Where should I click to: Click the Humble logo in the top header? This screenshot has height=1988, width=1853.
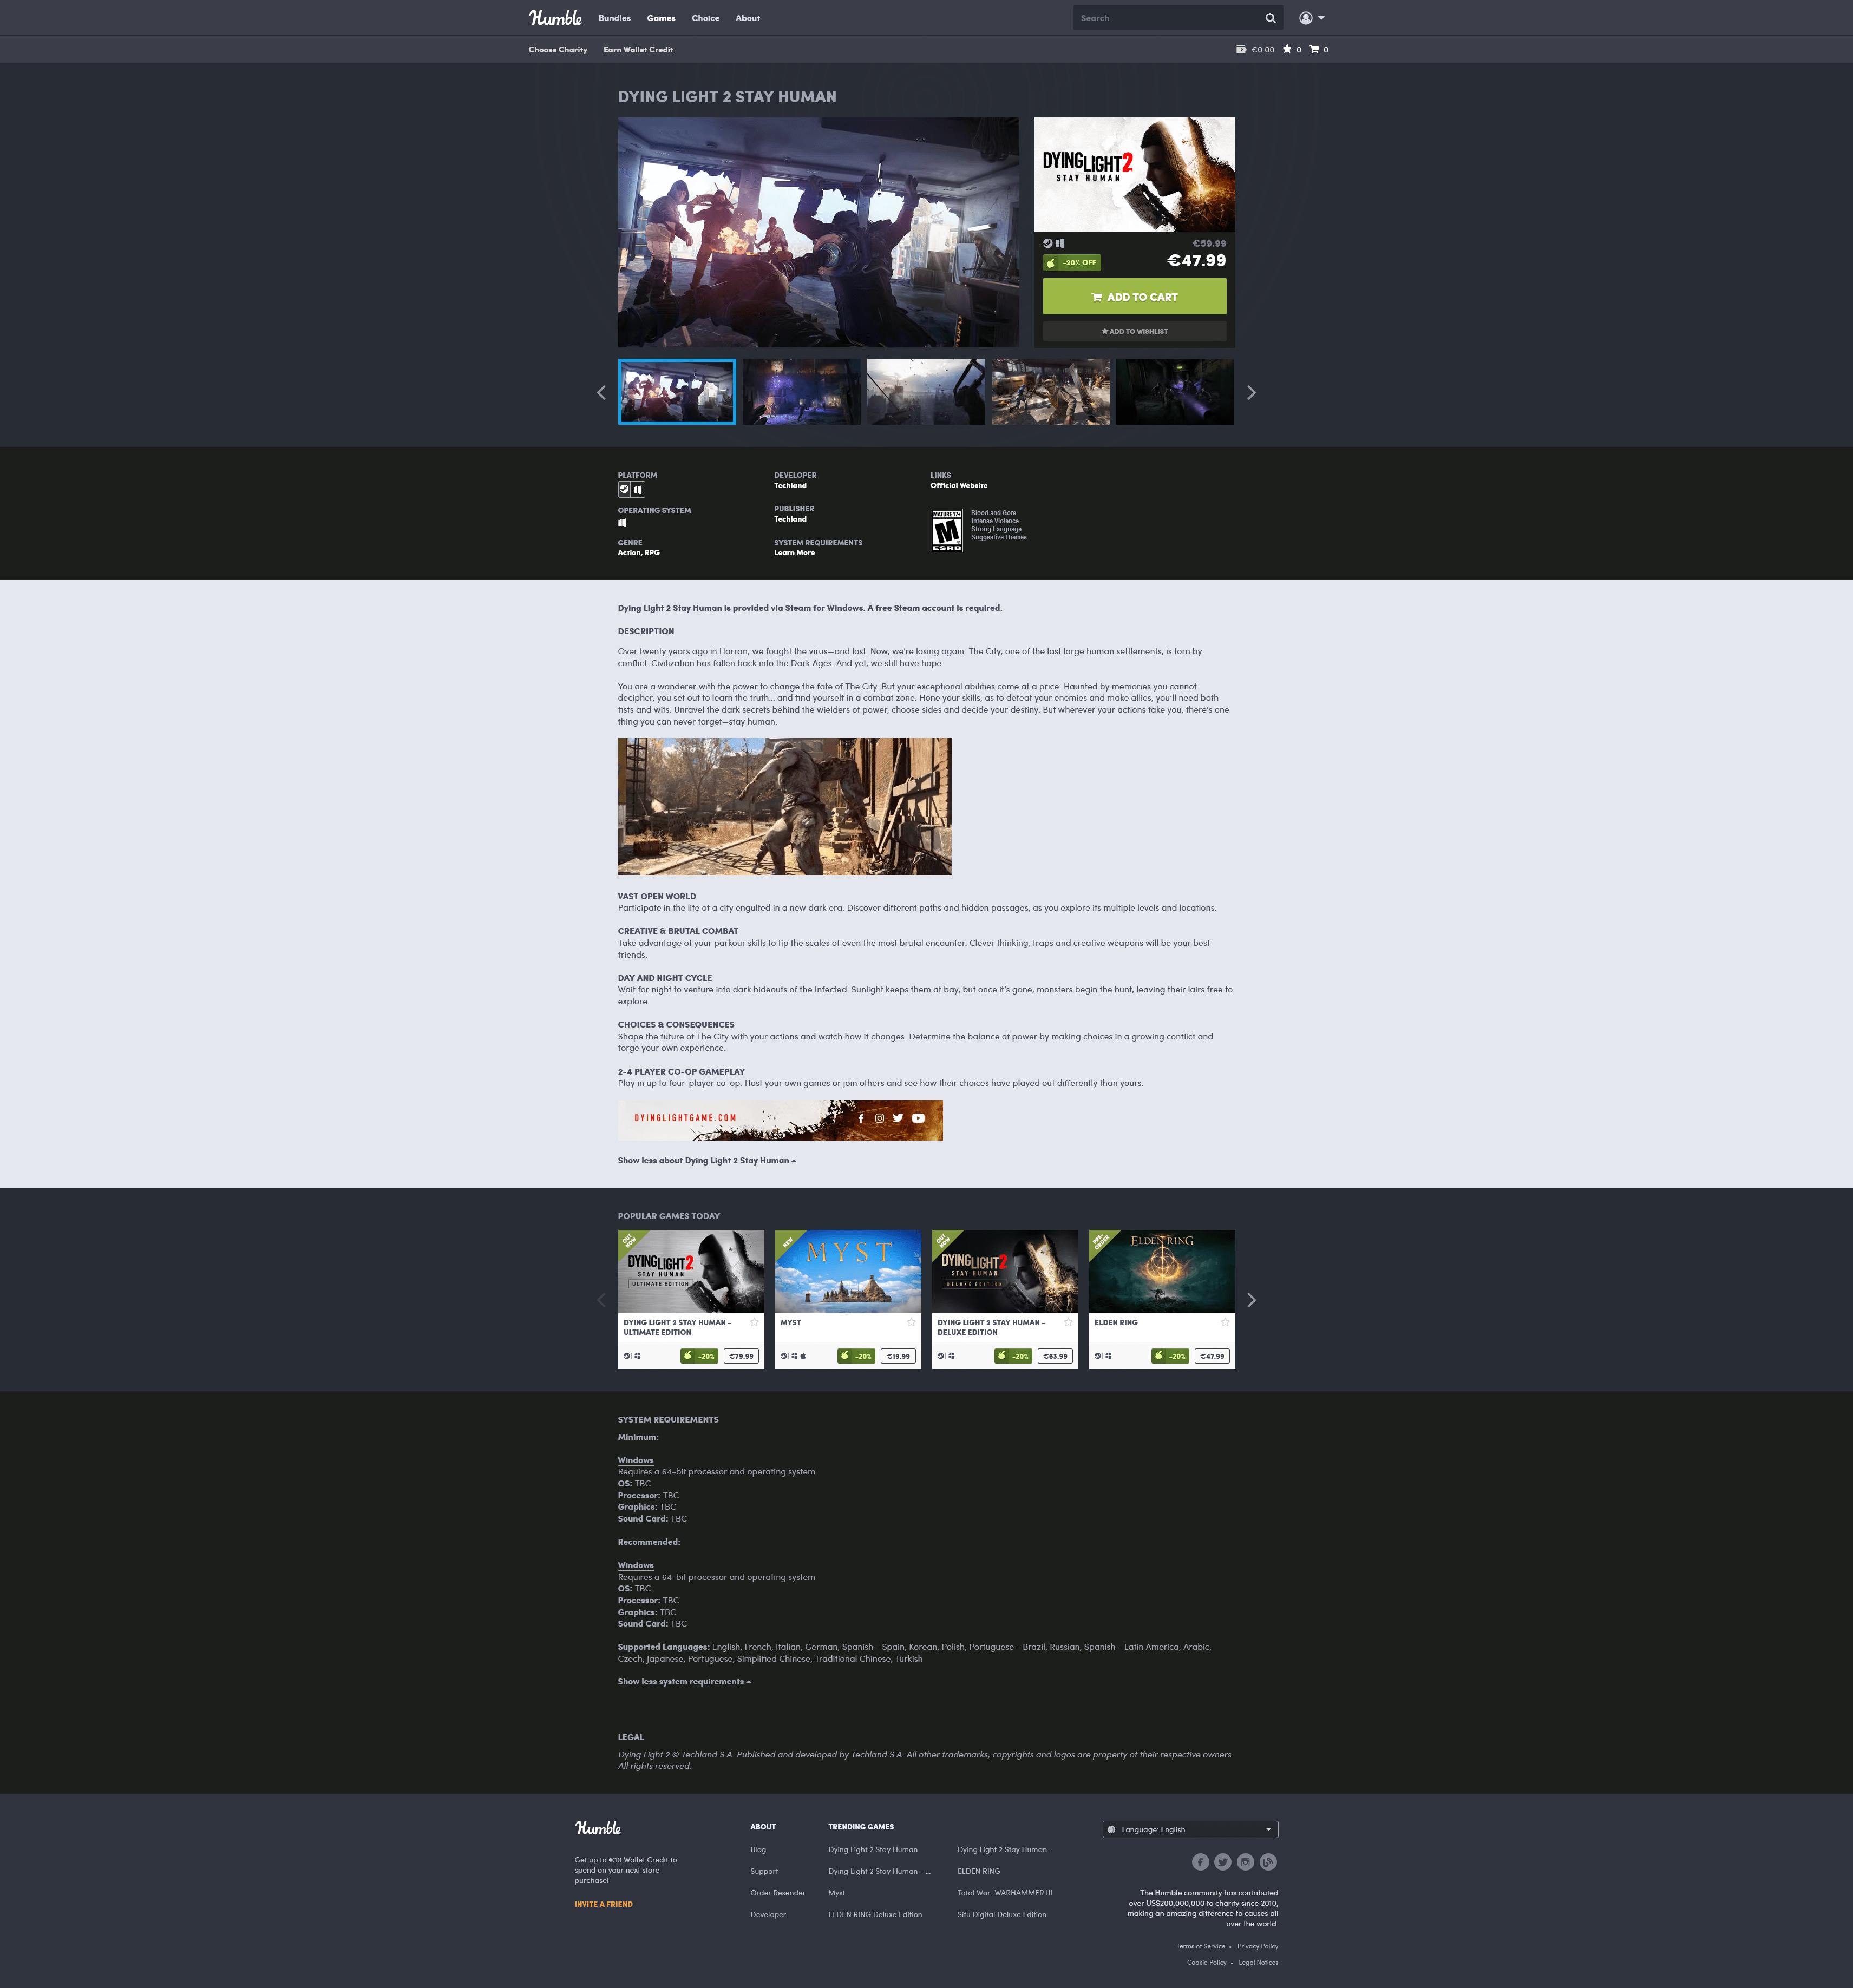[555, 18]
